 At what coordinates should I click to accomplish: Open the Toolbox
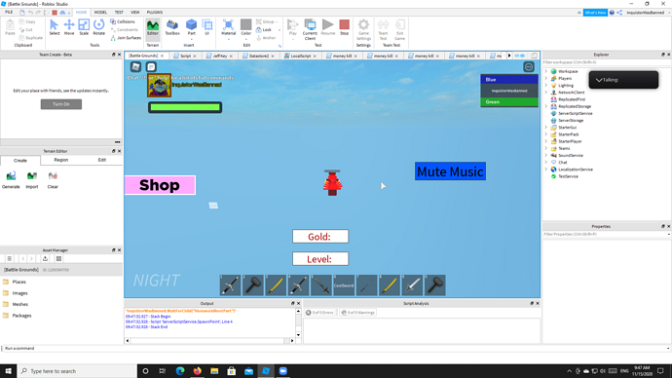pyautogui.click(x=172, y=27)
